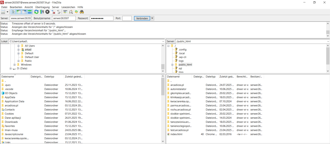Click into the Port input field
Image resolution: width=330 pixels, height=144 pixels.
tap(127, 19)
